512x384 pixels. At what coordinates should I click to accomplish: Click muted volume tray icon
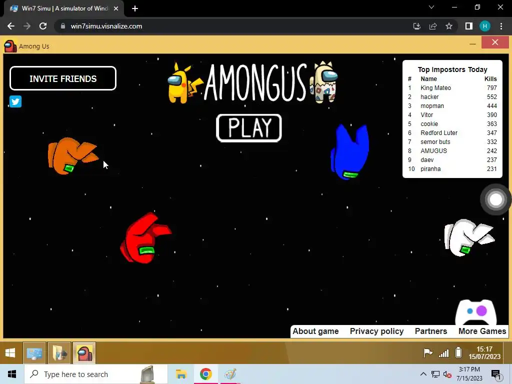[447, 374]
